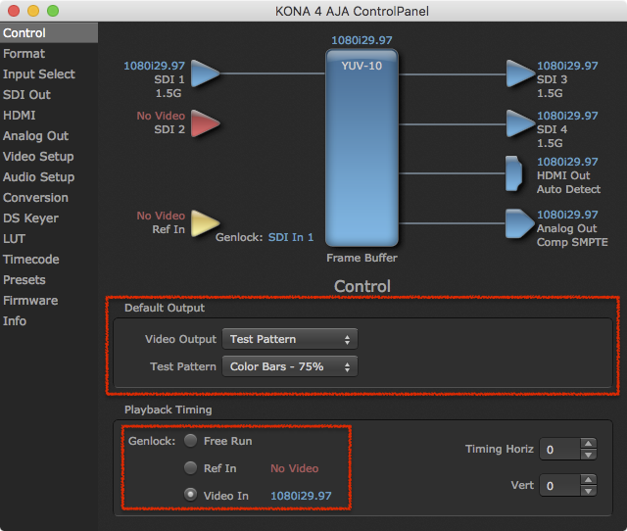This screenshot has width=627, height=531.
Task: Decrease Timing Horiz with down arrow
Action: 588,455
